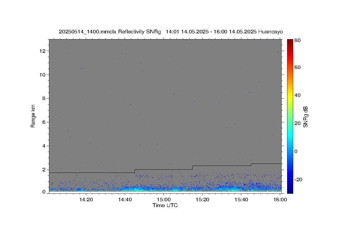Click the colorbar value 80
The height and width of the screenshot is (232, 348).
(297, 41)
